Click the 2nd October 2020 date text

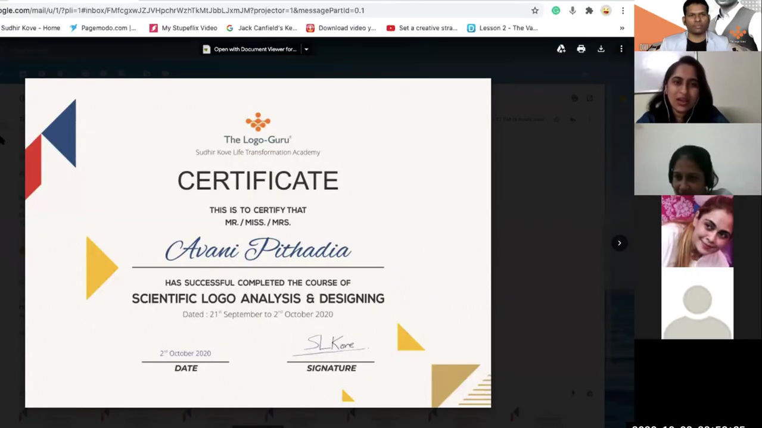point(185,353)
